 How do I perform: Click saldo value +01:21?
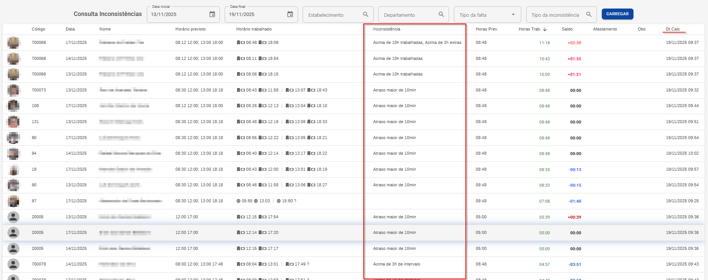click(574, 74)
